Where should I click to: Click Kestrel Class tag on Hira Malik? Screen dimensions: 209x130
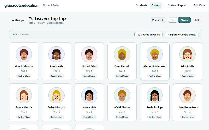188,76
